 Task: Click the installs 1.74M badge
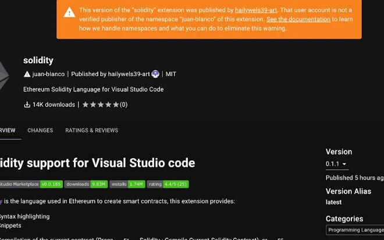click(127, 184)
